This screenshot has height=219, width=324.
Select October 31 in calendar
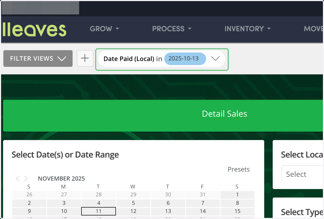tap(203, 195)
